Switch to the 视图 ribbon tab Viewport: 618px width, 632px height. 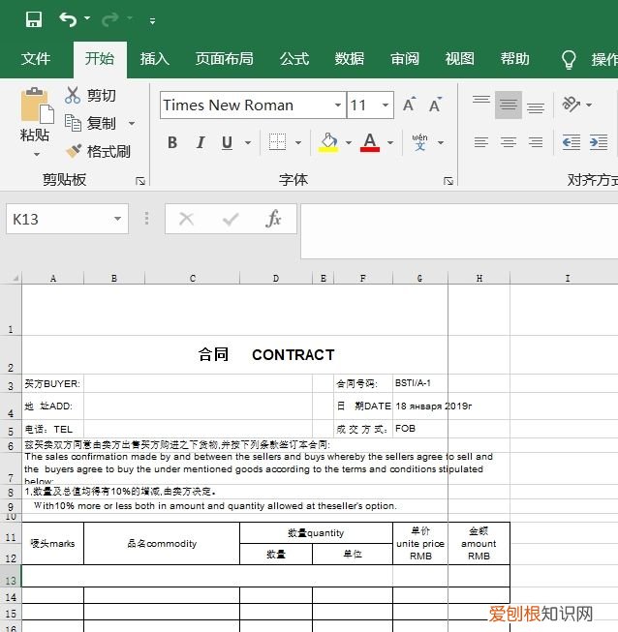[460, 59]
